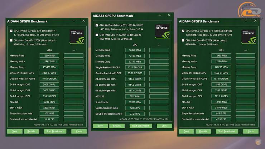Select Single-Precision Julia value 528.6 FPS
Screen dimensions: 265x149
click(135, 108)
